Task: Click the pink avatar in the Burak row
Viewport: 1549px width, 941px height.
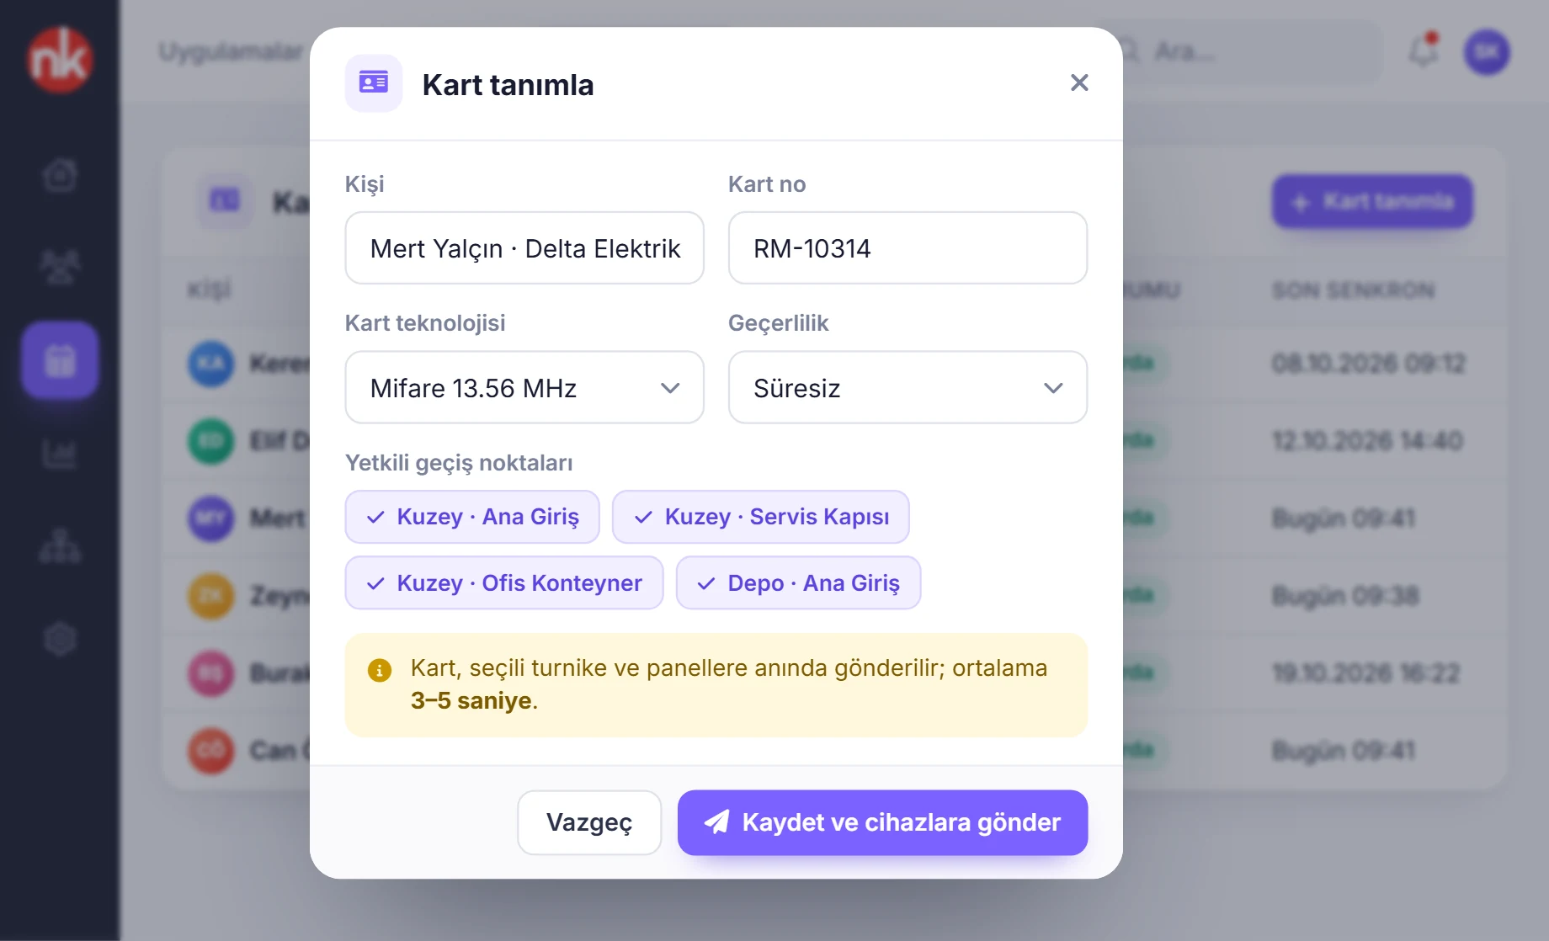Action: 210,673
